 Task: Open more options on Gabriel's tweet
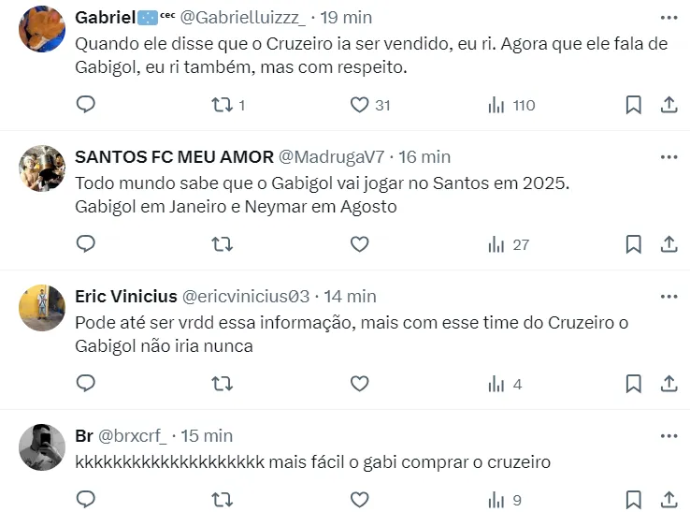[x=668, y=18]
